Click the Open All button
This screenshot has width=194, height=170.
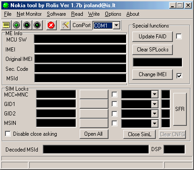[x=94, y=134]
